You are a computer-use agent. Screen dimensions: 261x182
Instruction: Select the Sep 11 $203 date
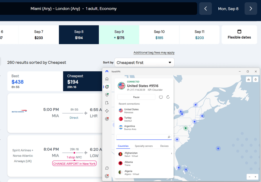(200, 34)
